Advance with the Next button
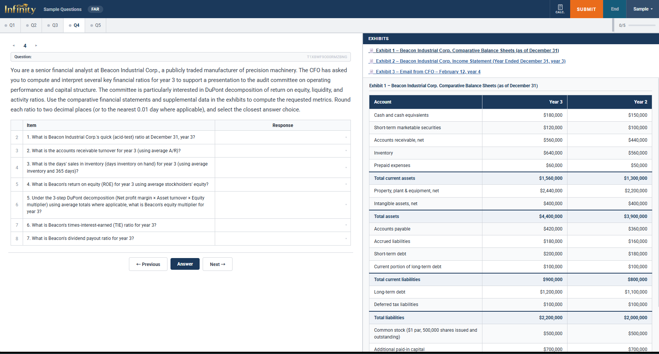The width and height of the screenshot is (659, 354). pyautogui.click(x=217, y=264)
